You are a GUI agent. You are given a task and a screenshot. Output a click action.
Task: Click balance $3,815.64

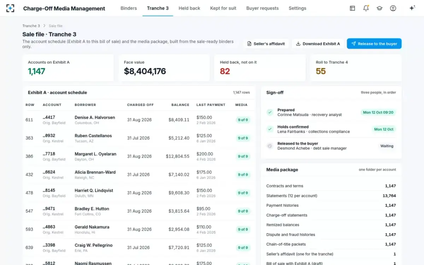click(x=179, y=211)
